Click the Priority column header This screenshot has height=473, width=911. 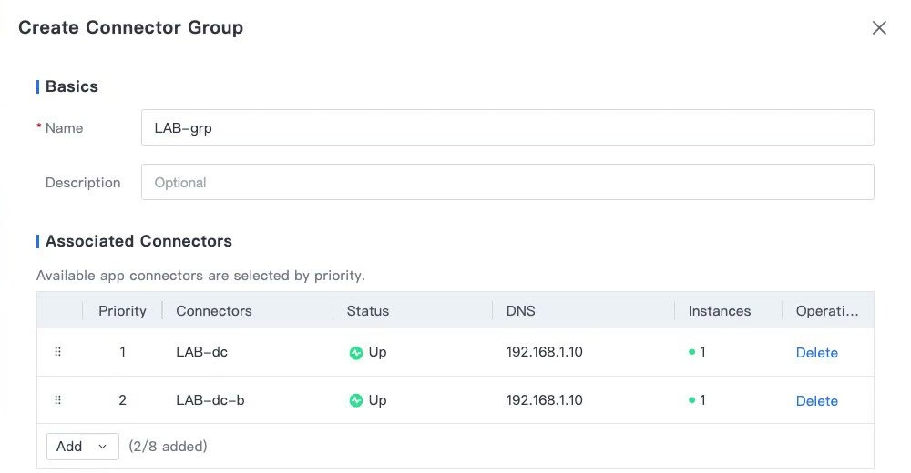point(122,310)
